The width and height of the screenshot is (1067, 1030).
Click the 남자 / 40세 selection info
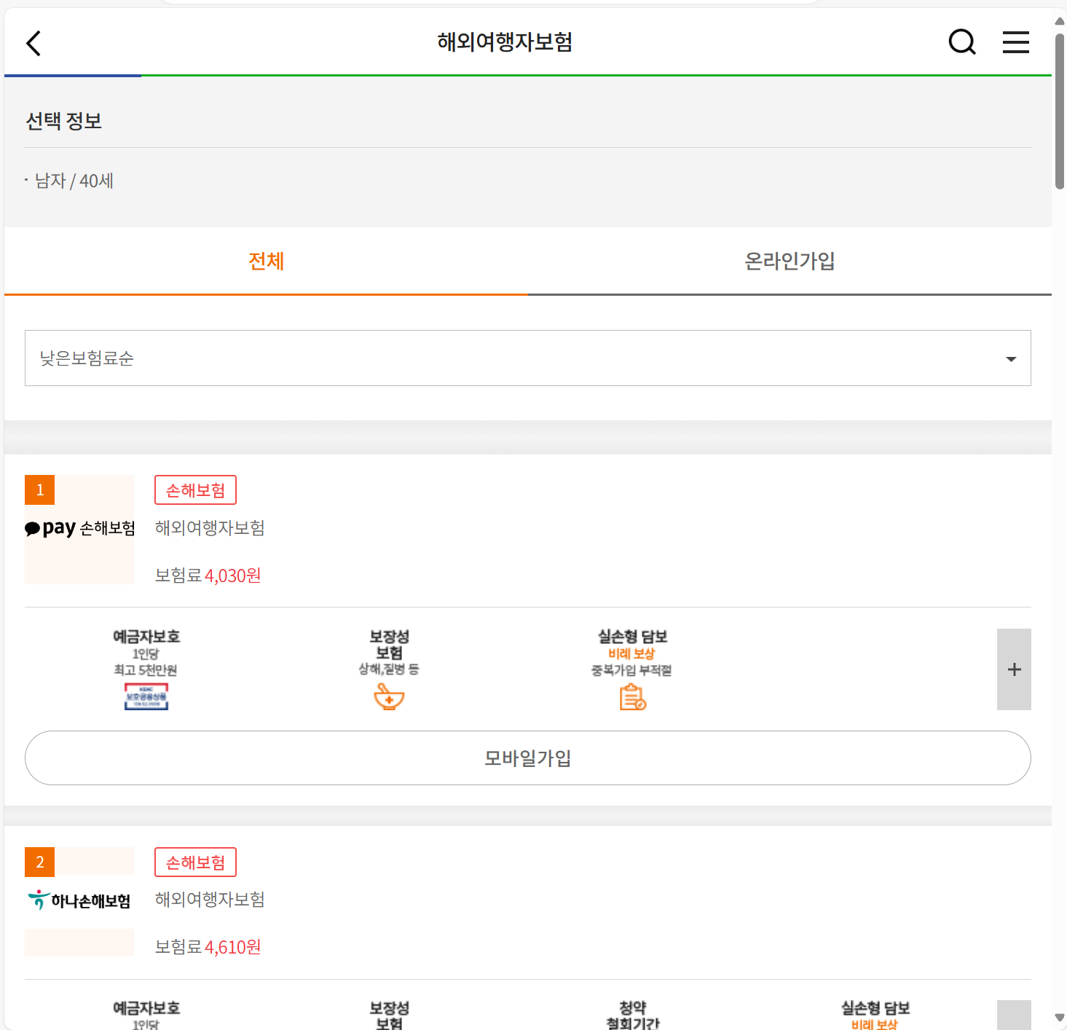(x=74, y=181)
